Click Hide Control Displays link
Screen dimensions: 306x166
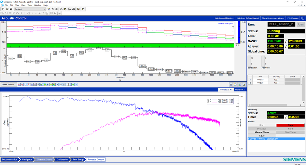coord(224,18)
